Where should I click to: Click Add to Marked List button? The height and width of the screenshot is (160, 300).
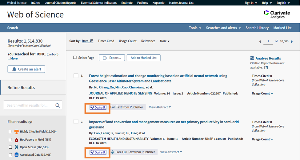coord(143,58)
